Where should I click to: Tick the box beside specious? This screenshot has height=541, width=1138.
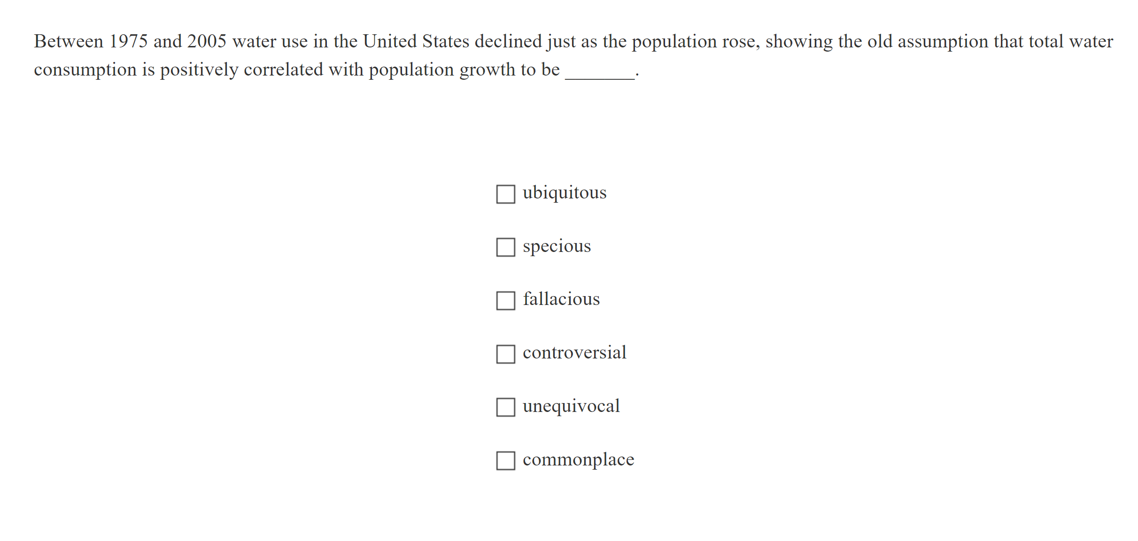[x=505, y=247]
